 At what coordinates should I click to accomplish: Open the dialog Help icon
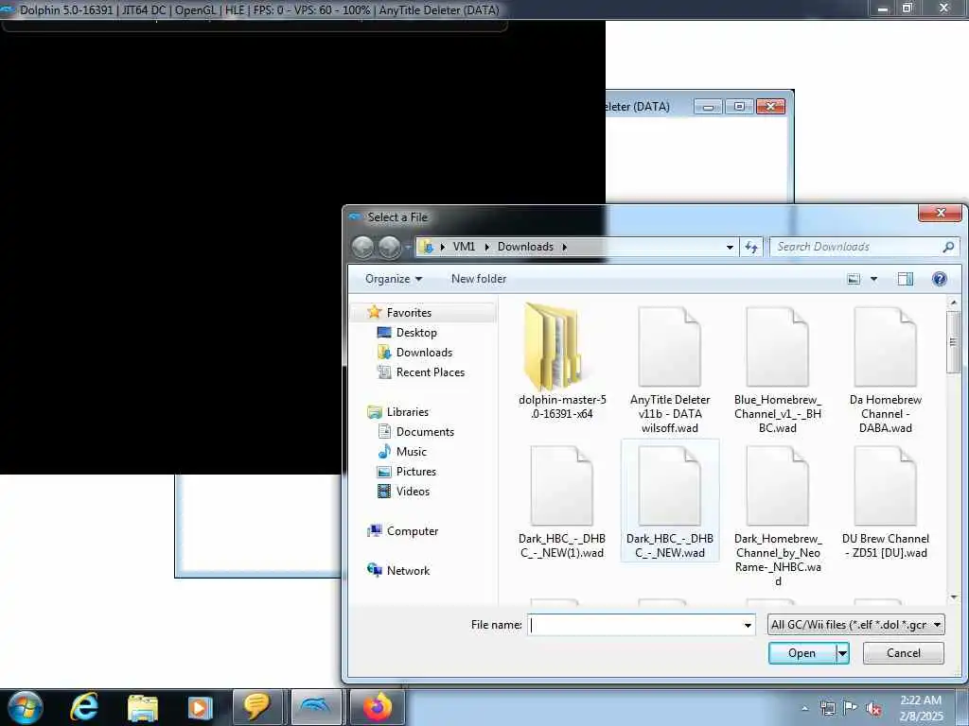click(x=940, y=279)
